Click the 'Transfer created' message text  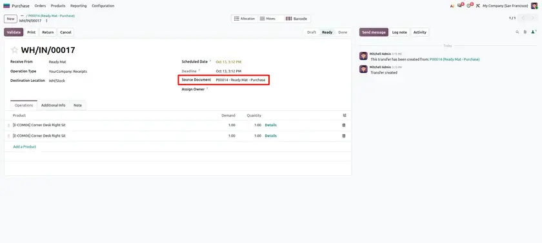(384, 73)
